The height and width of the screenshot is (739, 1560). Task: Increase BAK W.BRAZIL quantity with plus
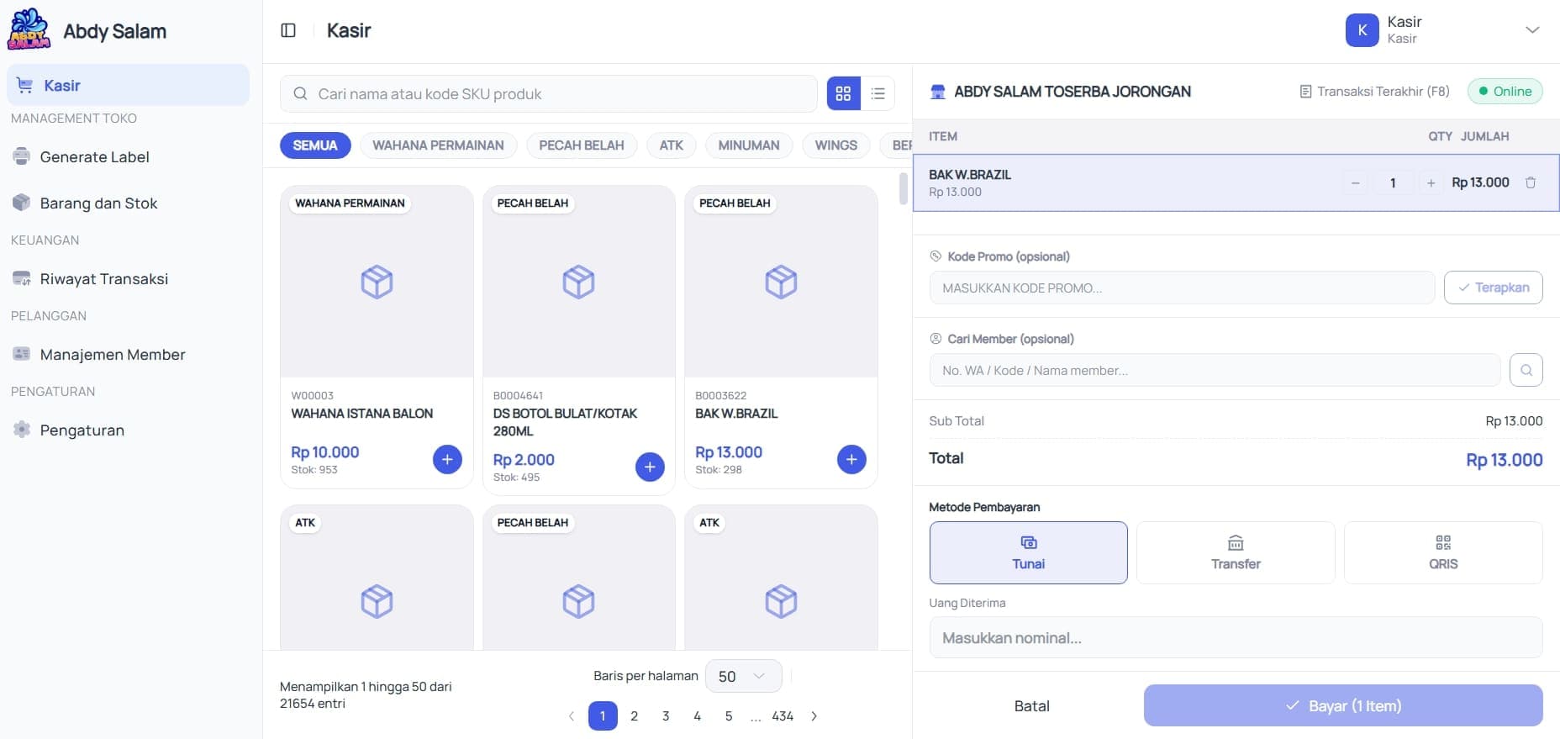tap(1431, 182)
